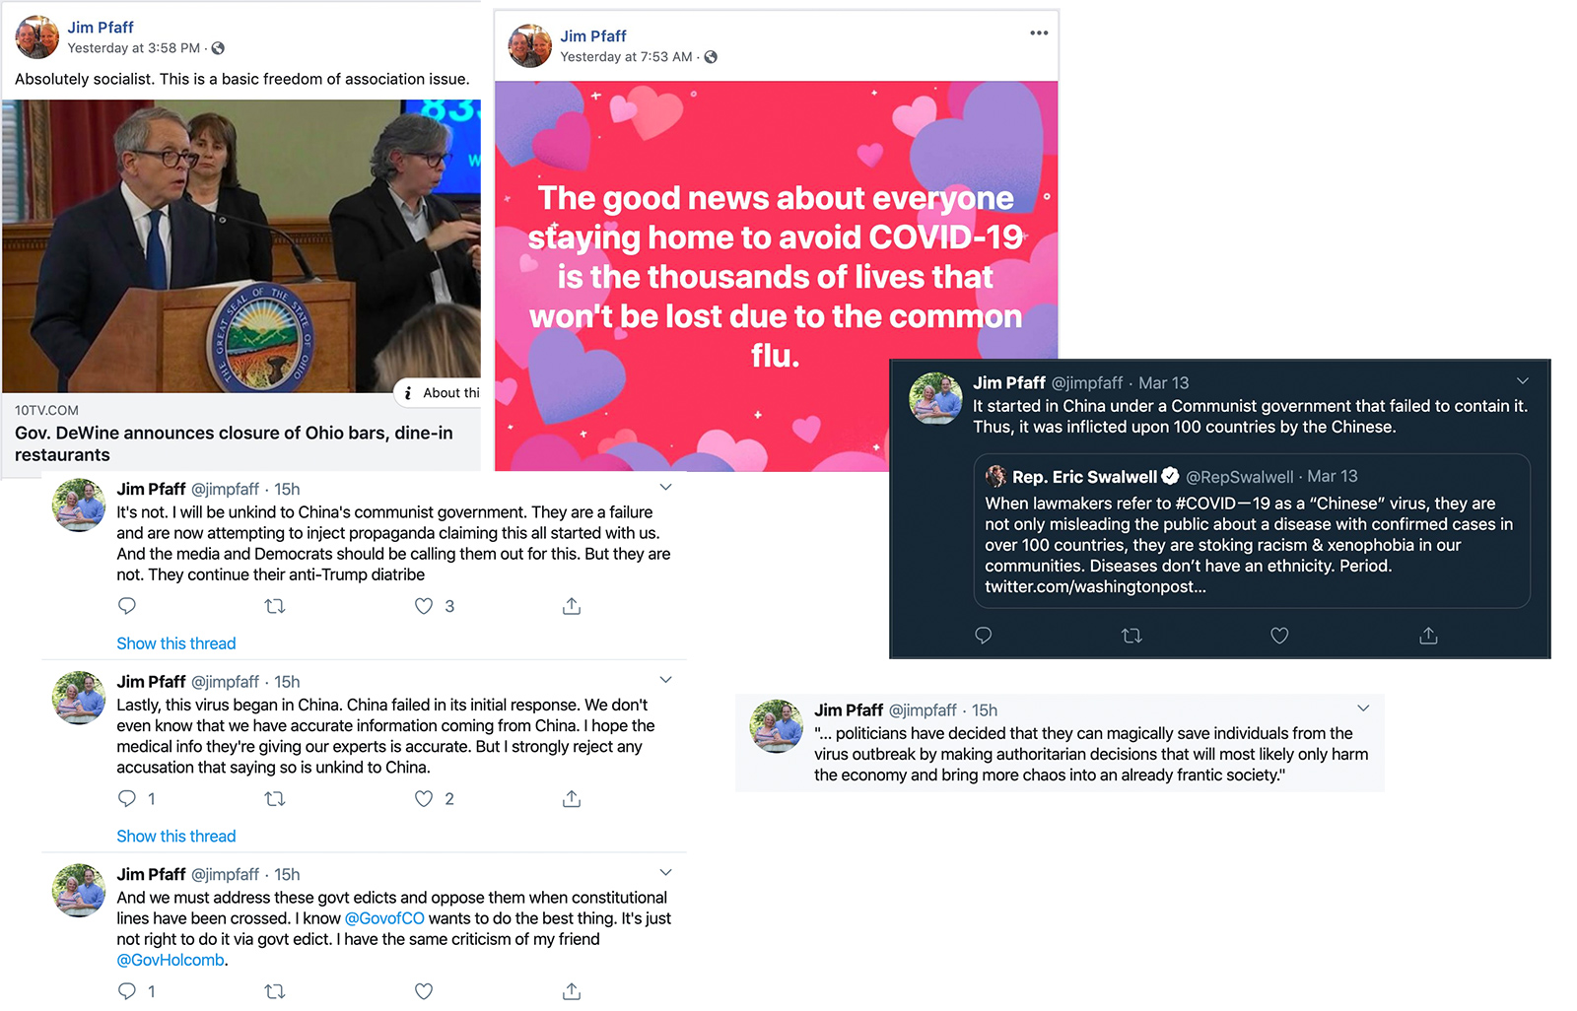Click the About this info icon on the 10TV article
This screenshot has width=1577, height=1011.
(x=408, y=393)
